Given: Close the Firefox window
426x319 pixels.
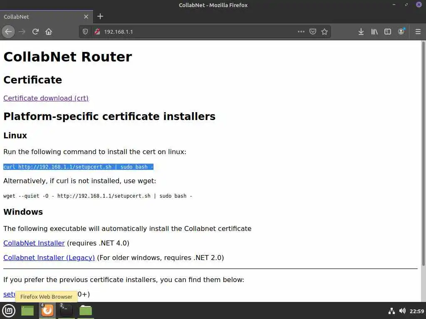Looking at the screenshot, I should (x=419, y=5).
